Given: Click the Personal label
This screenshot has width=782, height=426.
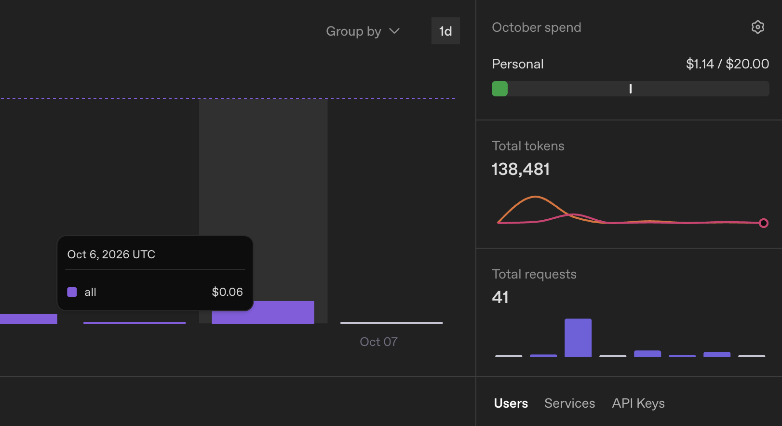Looking at the screenshot, I should pyautogui.click(x=517, y=64).
